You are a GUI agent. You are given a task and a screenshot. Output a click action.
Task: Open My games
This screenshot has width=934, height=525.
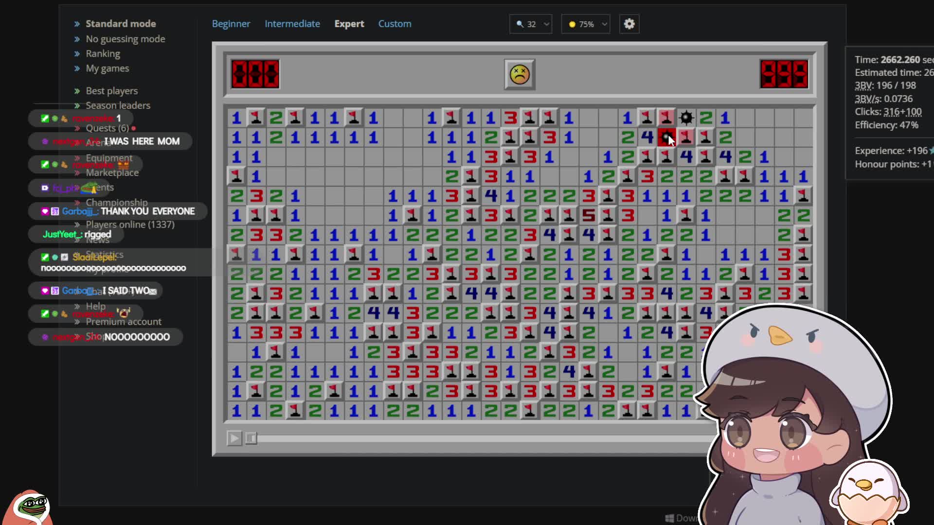(x=108, y=69)
